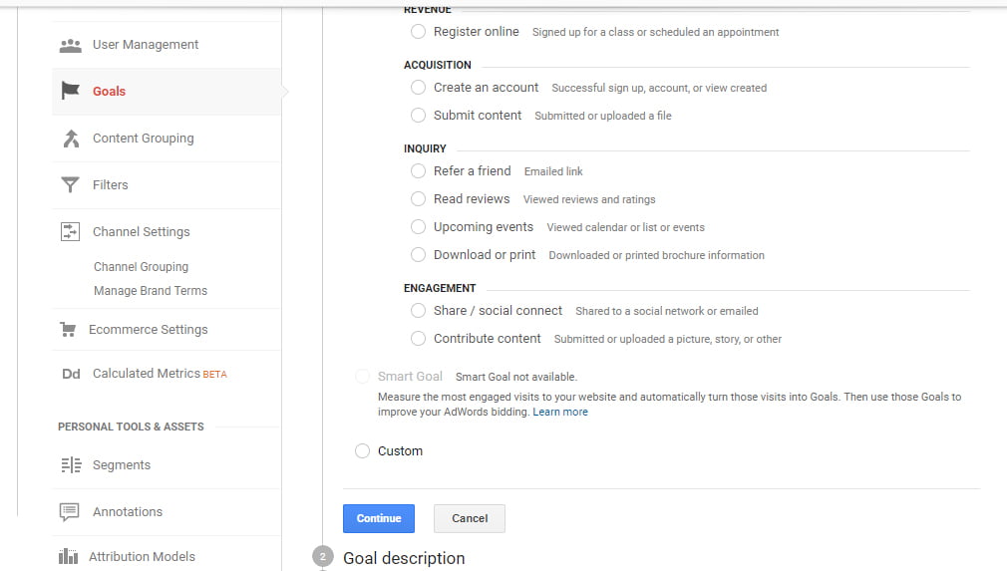Click 'Downloaded or printed brochure information' text

pyautogui.click(x=656, y=255)
